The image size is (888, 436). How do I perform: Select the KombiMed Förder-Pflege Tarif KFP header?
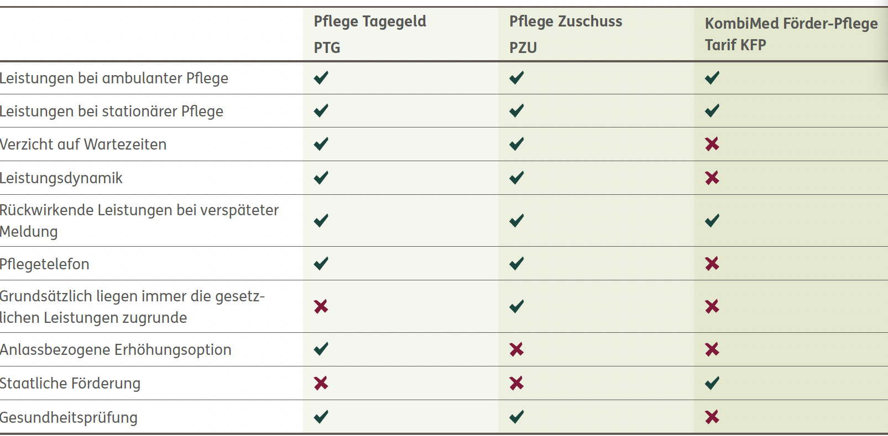[791, 34]
